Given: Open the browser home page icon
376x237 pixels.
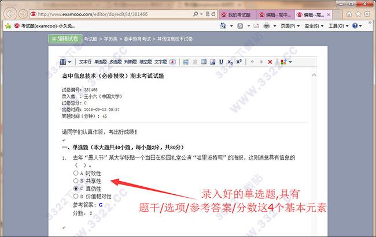Looking at the screenshot, I should [x=349, y=14].
